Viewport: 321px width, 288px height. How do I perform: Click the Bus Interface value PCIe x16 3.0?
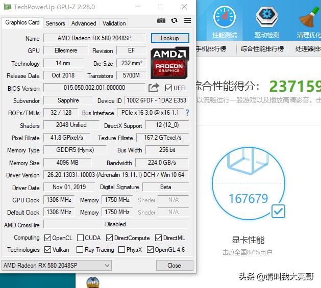(x=150, y=113)
